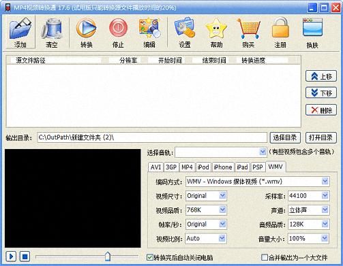This screenshot has width=343, height=266.
Task: Click the output directory path field
Action: (152, 137)
